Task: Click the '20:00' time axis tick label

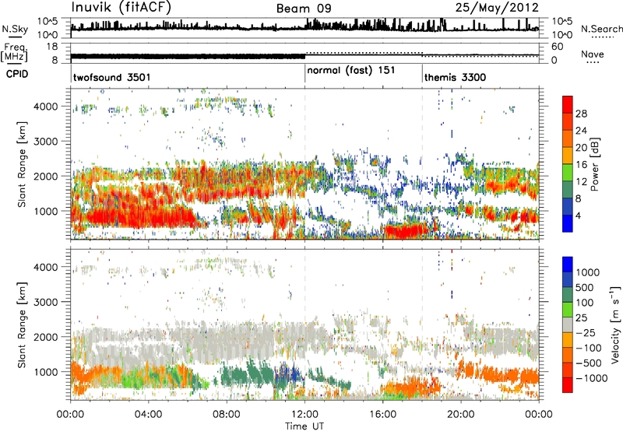Action: (460, 415)
